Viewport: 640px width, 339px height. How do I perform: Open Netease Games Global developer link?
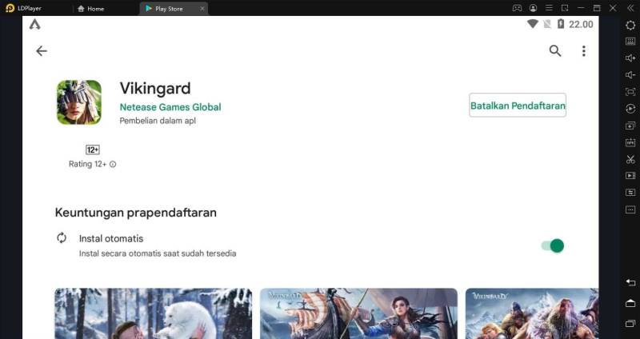point(170,107)
